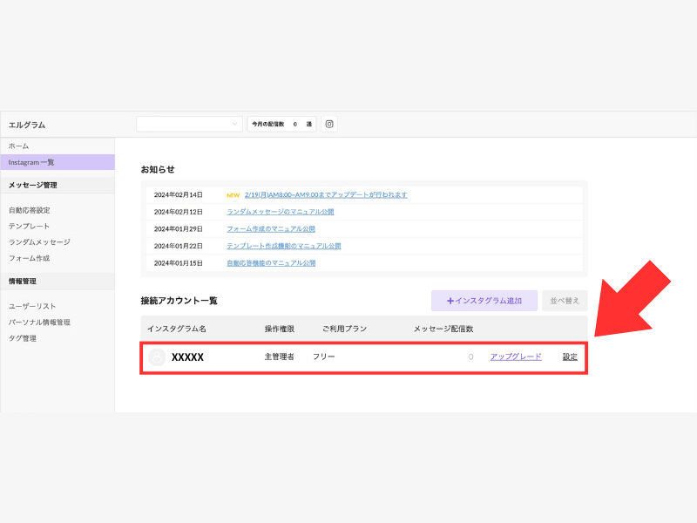697x523 pixels.
Task: Click the 並べ替え button
Action: (565, 301)
